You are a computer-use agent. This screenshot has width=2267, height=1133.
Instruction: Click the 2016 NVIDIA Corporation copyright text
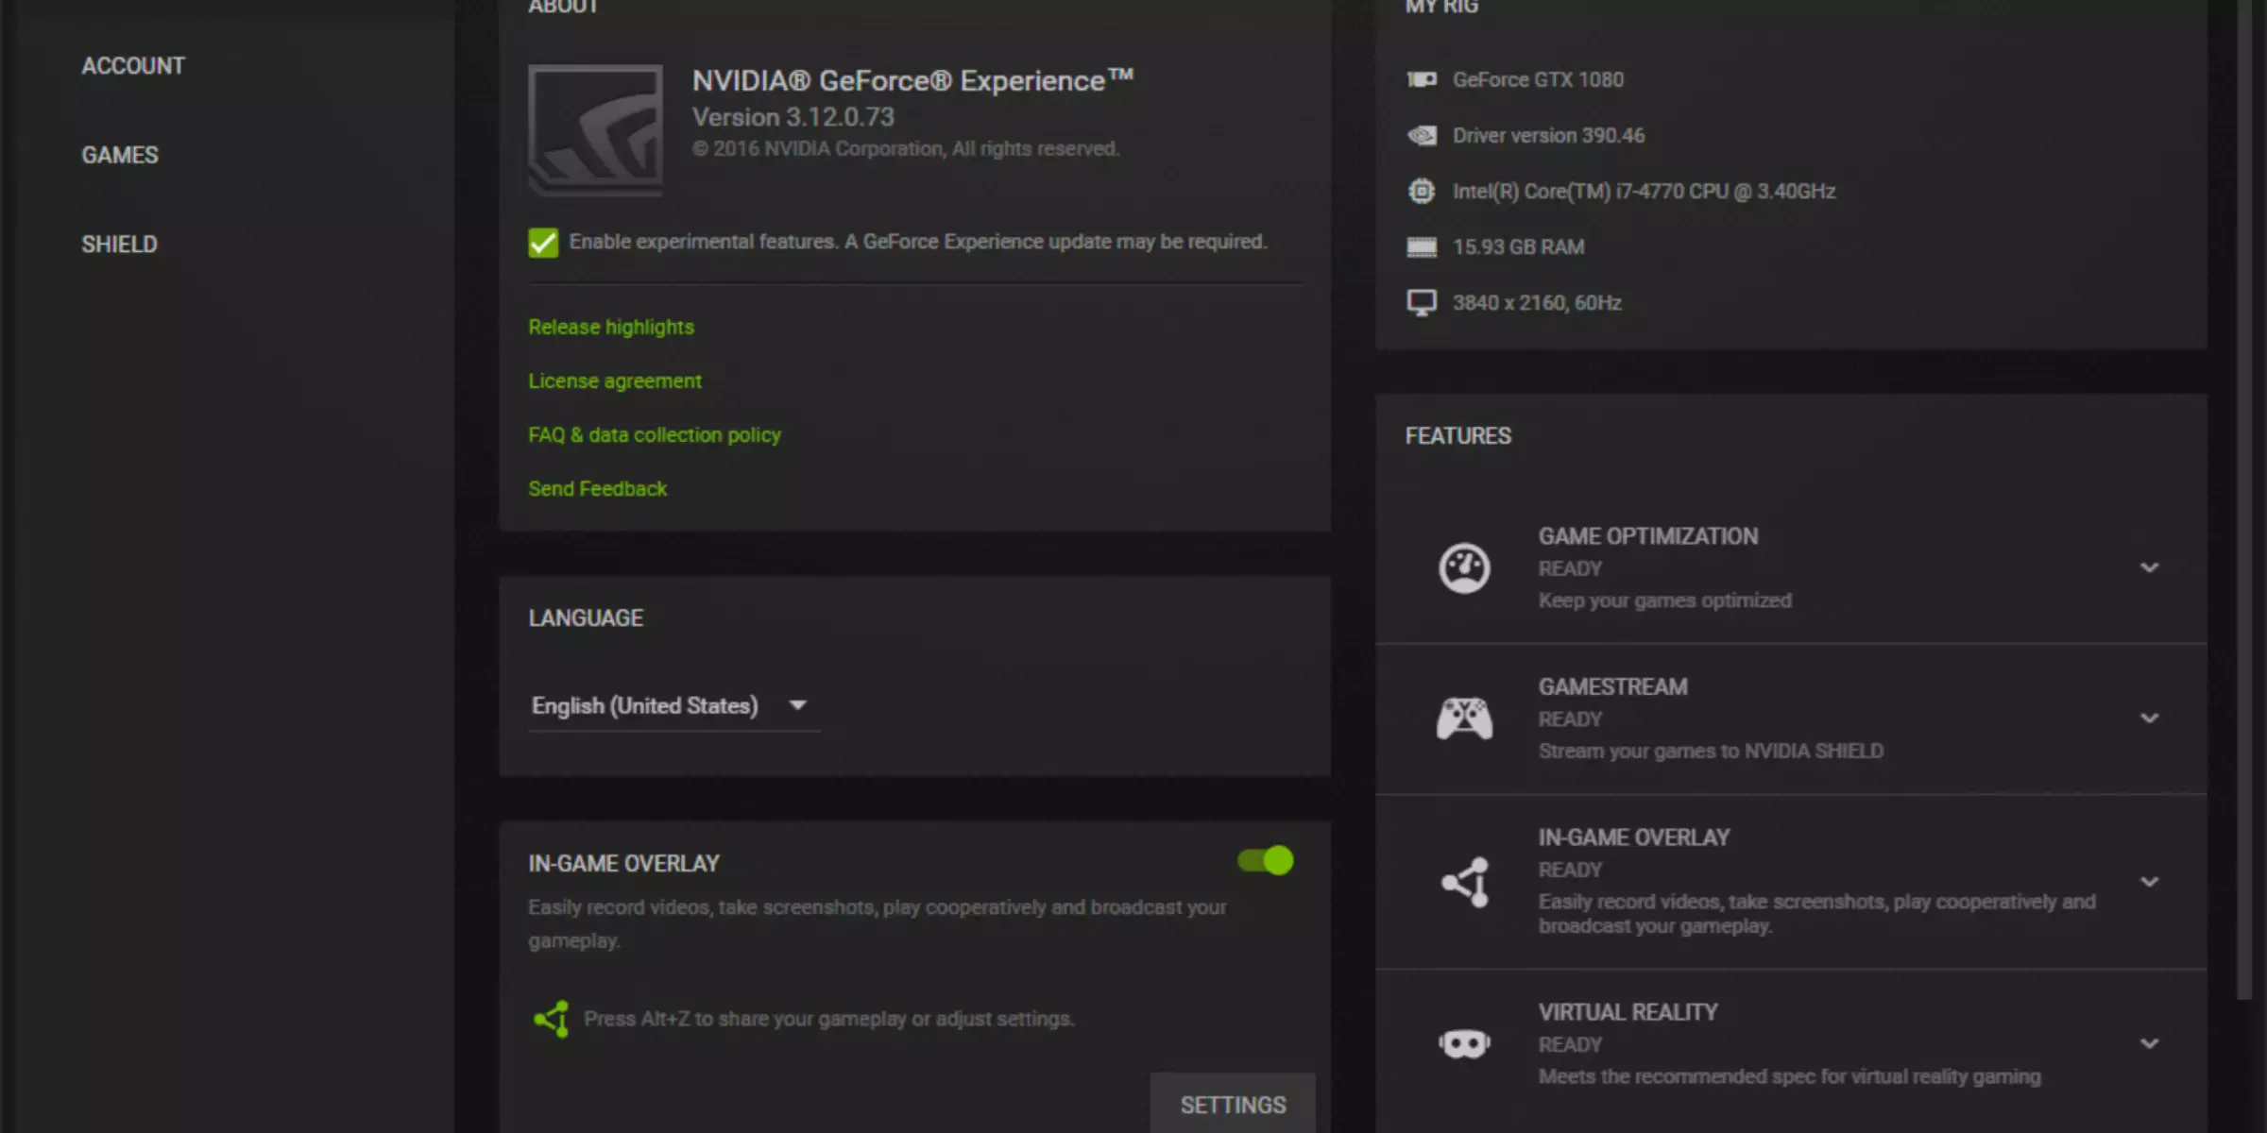click(x=905, y=149)
